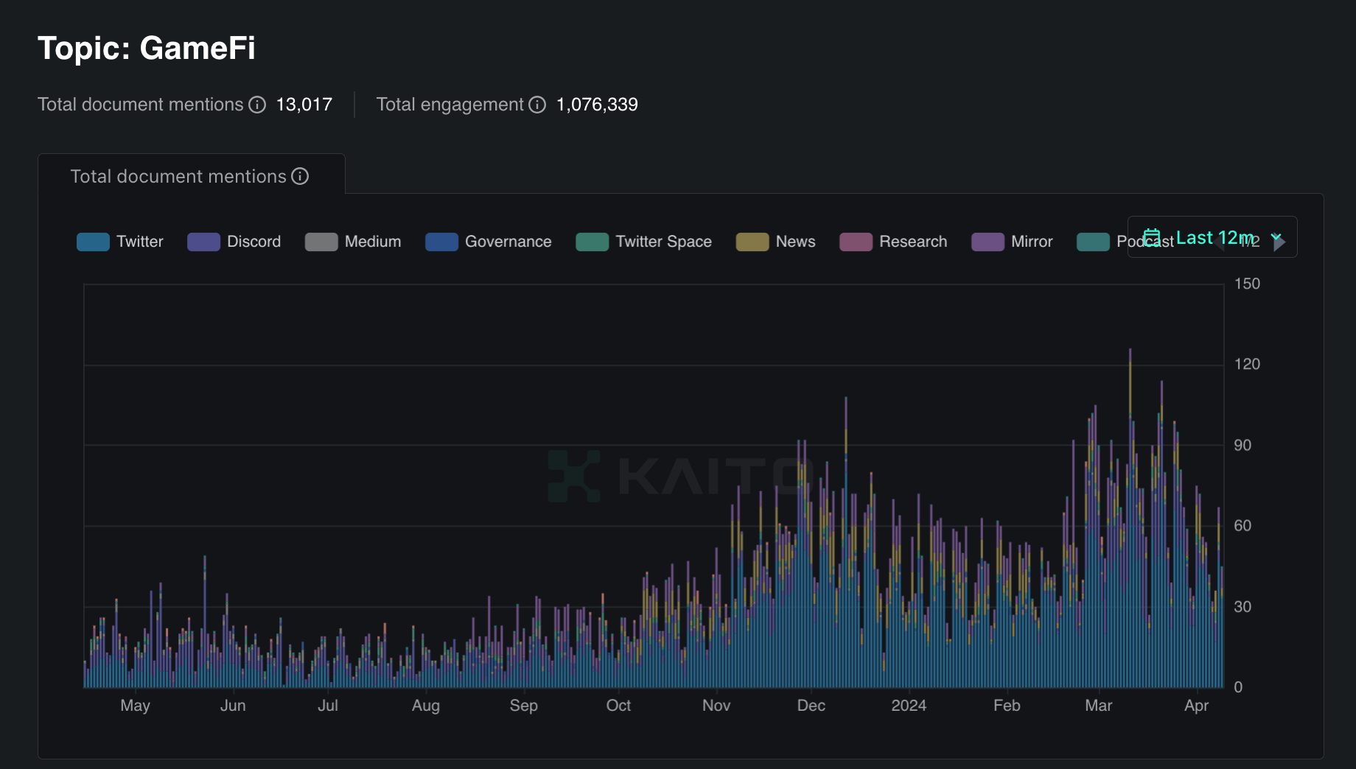Click the 13,017 mentions count
Image resolution: width=1356 pixels, height=769 pixels.
pos(304,105)
